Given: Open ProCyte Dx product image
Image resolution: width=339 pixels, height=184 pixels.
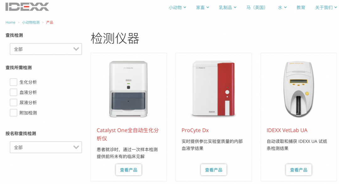Looking at the screenshot, I should [x=214, y=88].
